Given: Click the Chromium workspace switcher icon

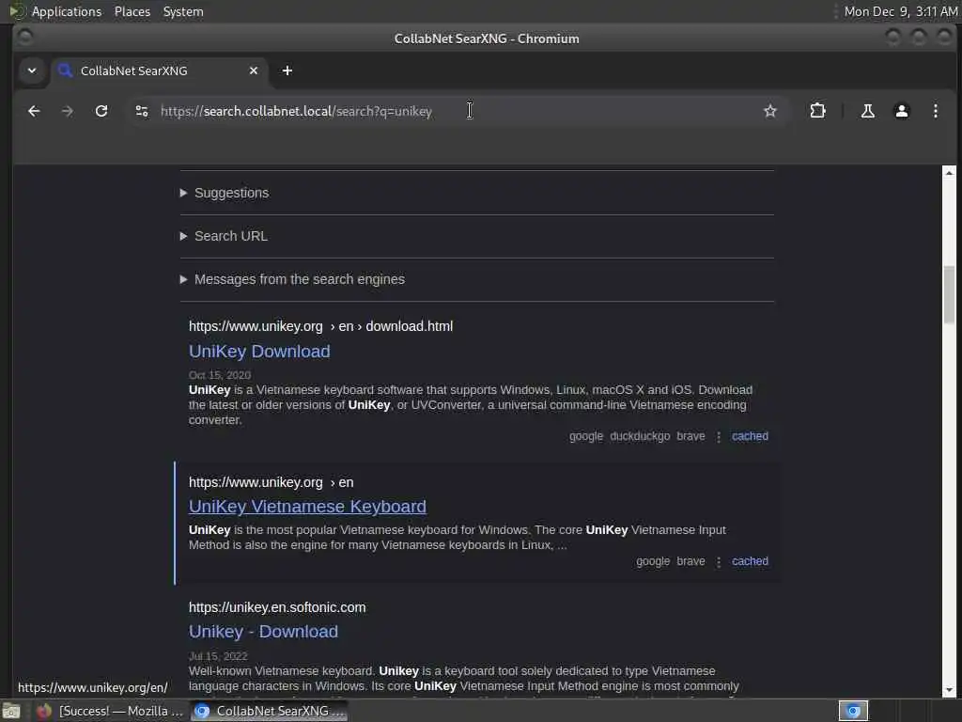Looking at the screenshot, I should point(853,711).
